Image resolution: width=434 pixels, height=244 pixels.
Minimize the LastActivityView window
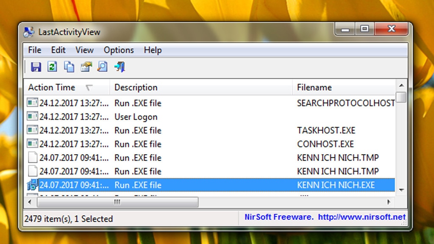pos(345,29)
